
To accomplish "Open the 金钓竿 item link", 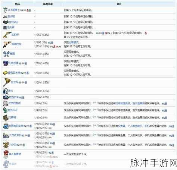I will pyautogui.click(x=15, y=35).
